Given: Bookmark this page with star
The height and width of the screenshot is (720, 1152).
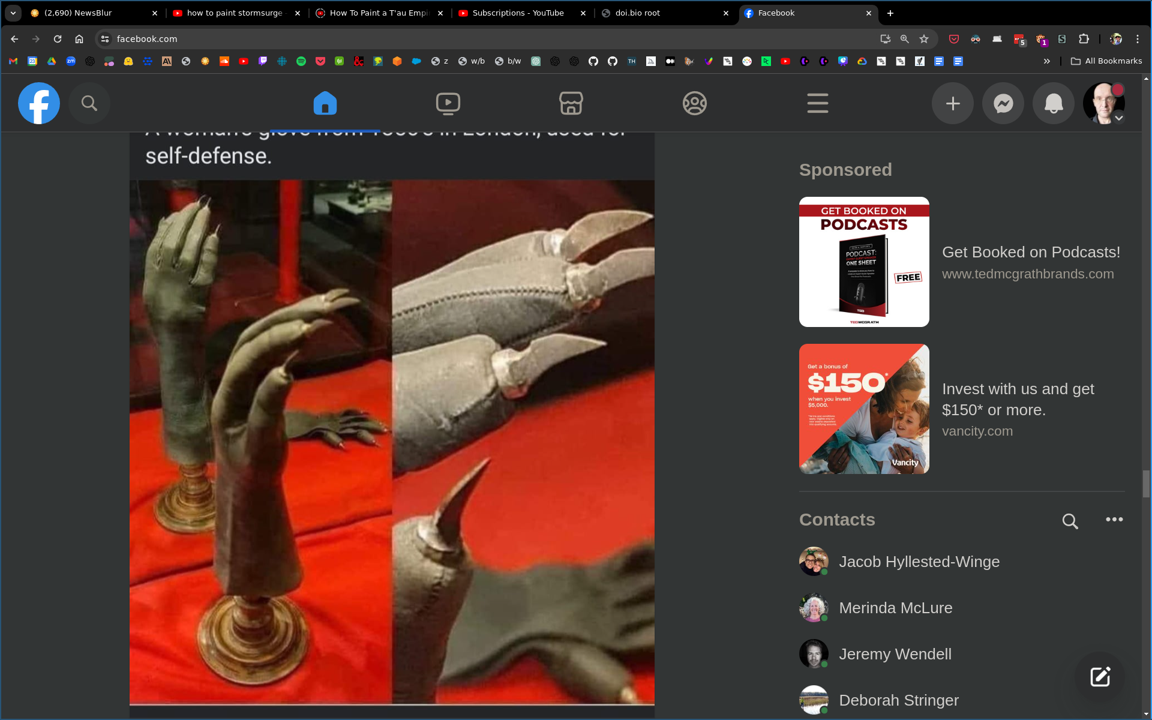Looking at the screenshot, I should [924, 39].
